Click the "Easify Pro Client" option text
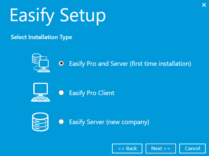The width and height of the screenshot is (209, 156). tap(92, 93)
